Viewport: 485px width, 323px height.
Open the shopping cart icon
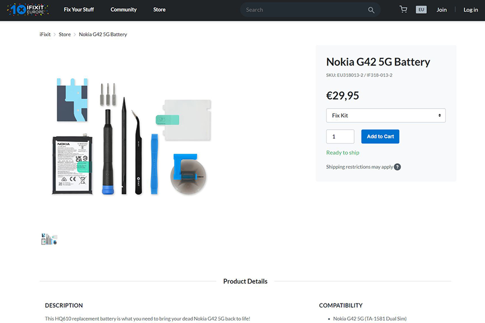click(403, 9)
